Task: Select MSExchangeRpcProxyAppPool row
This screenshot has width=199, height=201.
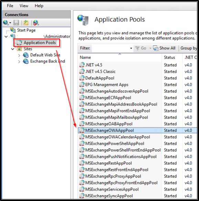Action: pyautogui.click(x=137, y=176)
